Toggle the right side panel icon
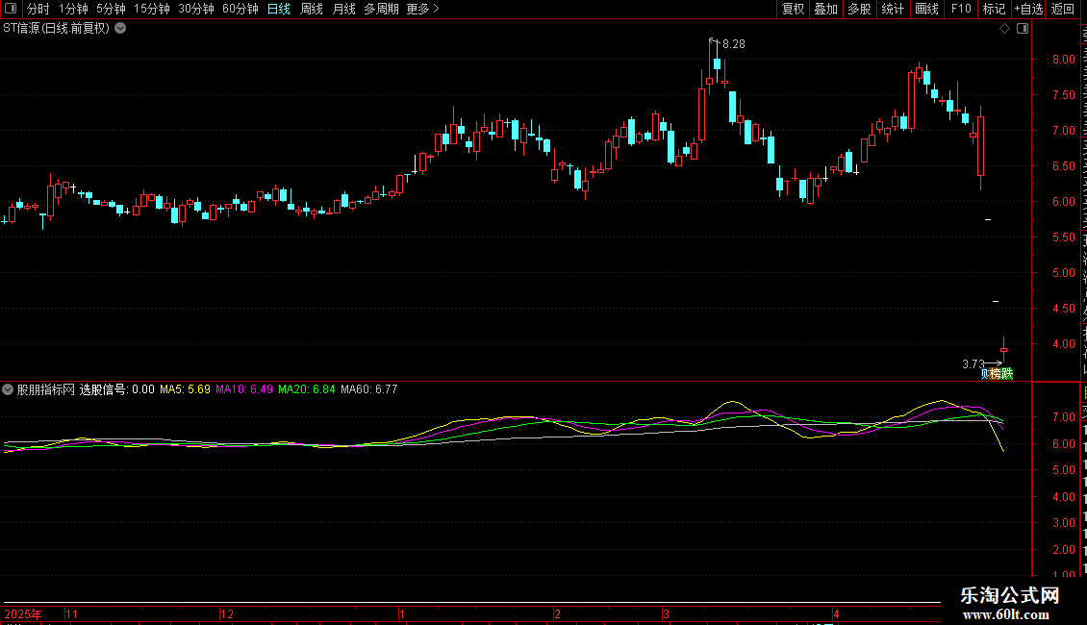 click(1023, 29)
